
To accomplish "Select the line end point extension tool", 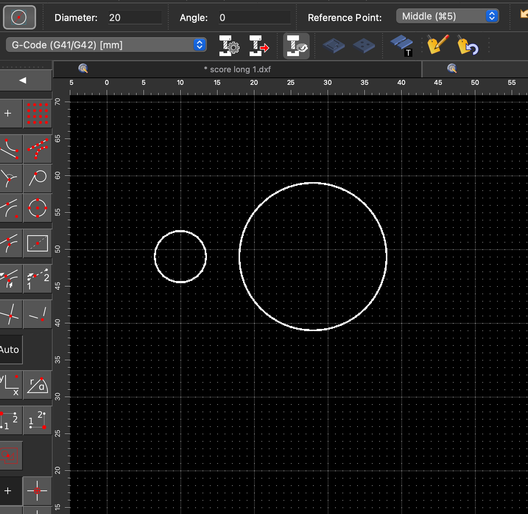I will (x=38, y=314).
